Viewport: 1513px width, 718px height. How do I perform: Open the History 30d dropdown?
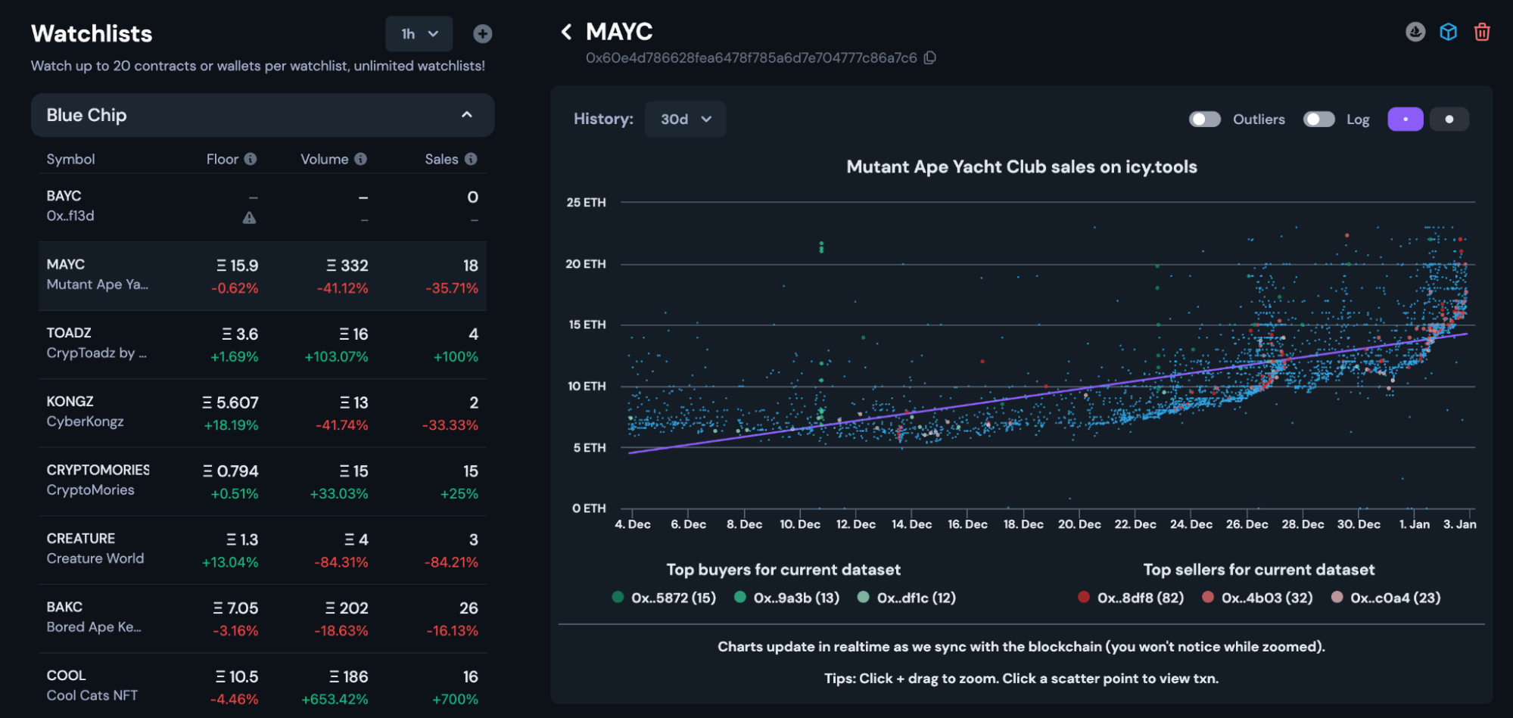pyautogui.click(x=685, y=119)
